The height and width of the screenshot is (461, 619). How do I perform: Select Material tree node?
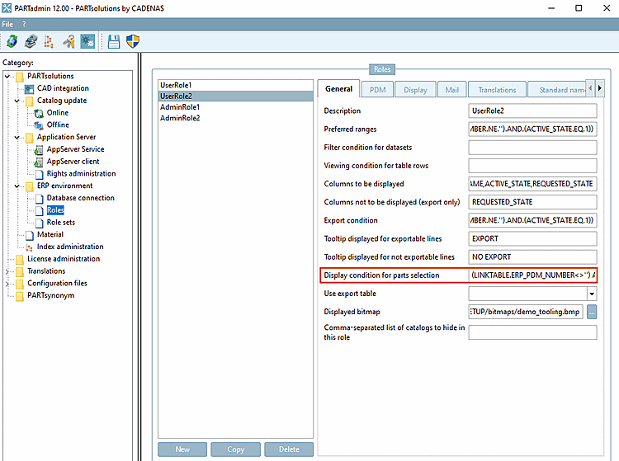50,235
